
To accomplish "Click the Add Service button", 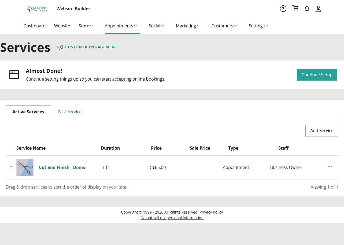I will click(x=322, y=131).
